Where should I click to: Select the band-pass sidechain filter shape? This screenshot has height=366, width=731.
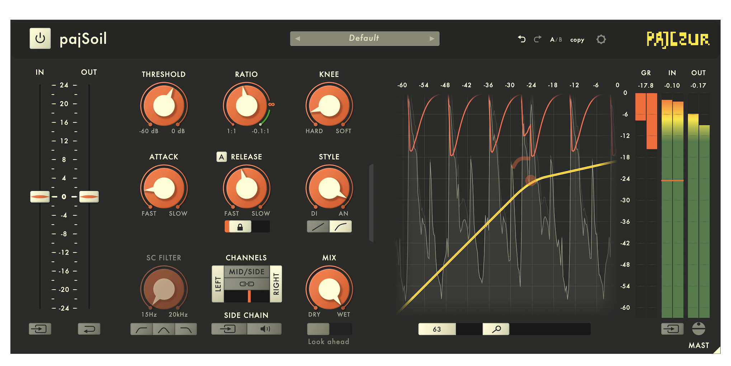pos(164,329)
